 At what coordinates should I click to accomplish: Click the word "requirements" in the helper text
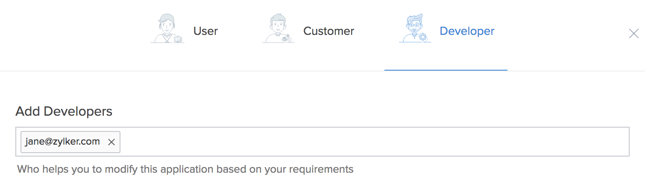coord(321,169)
